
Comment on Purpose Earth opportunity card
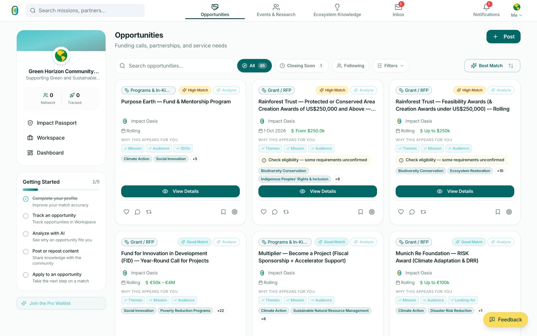pos(138,212)
